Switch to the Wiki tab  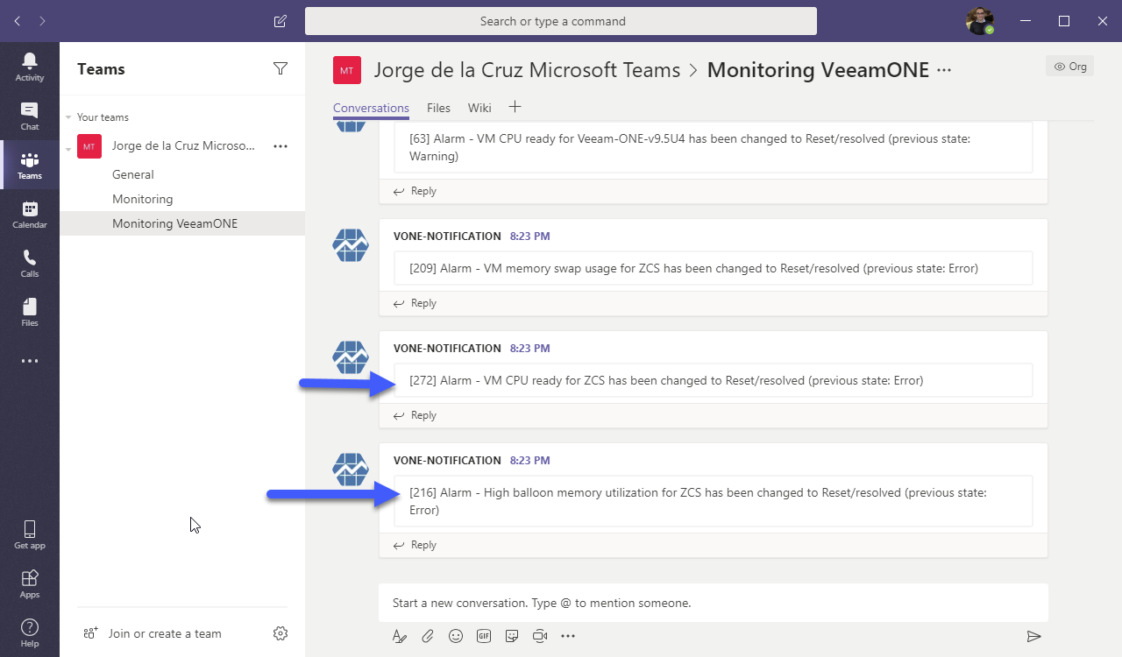pyautogui.click(x=479, y=108)
